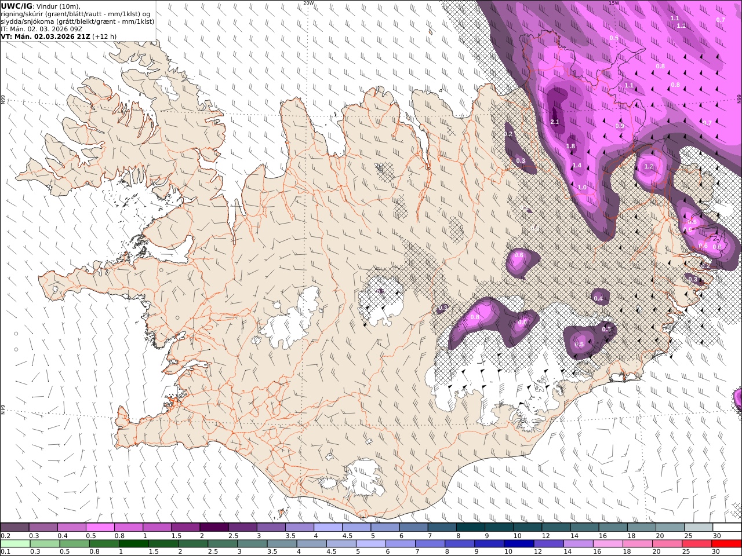
Task: Pick the light purple swatch labeled 14 in lower legend
Action: [x=579, y=544]
